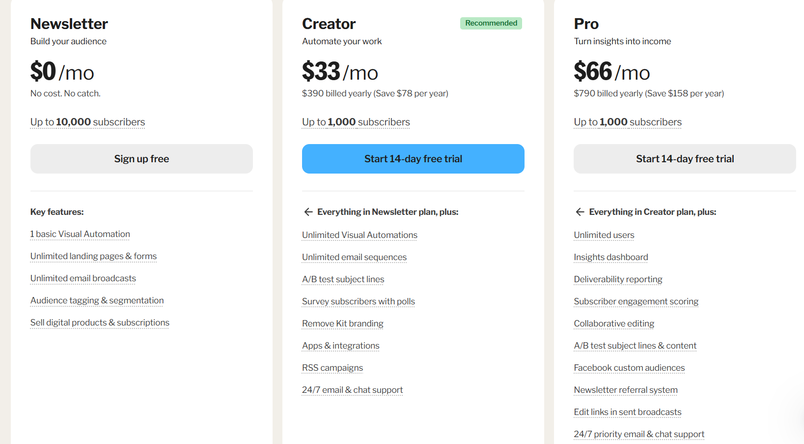Select the Remove Kit branding feature
804x444 pixels.
tap(342, 324)
